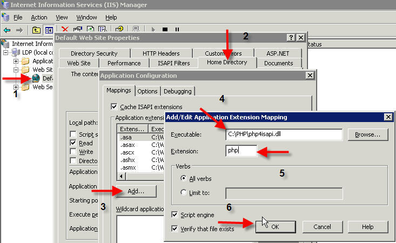The width and height of the screenshot is (396, 243).
Task: Toggle the Script engine checkbox
Action: pos(174,215)
